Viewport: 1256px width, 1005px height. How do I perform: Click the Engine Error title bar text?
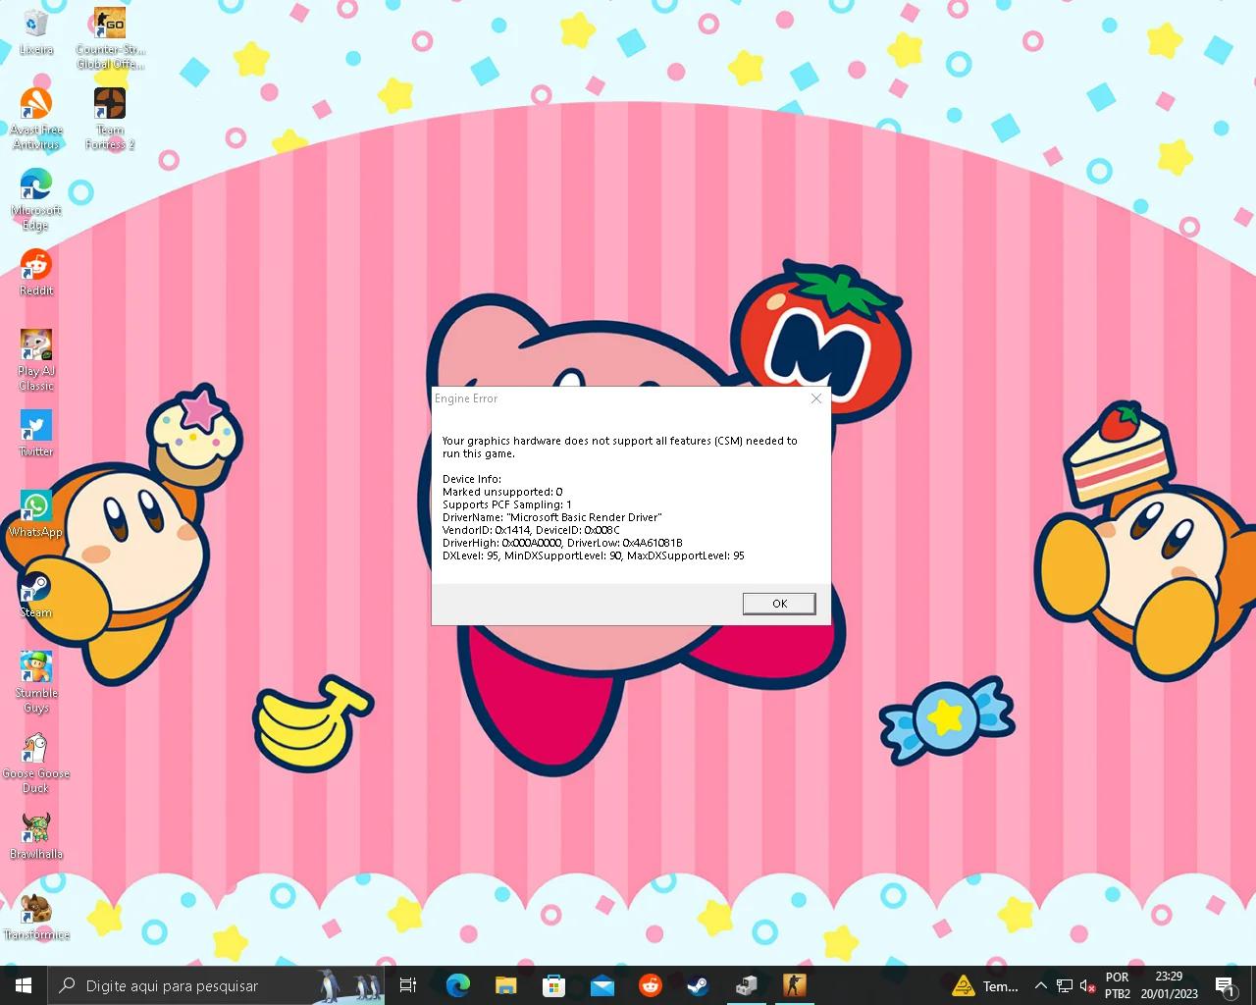click(466, 398)
